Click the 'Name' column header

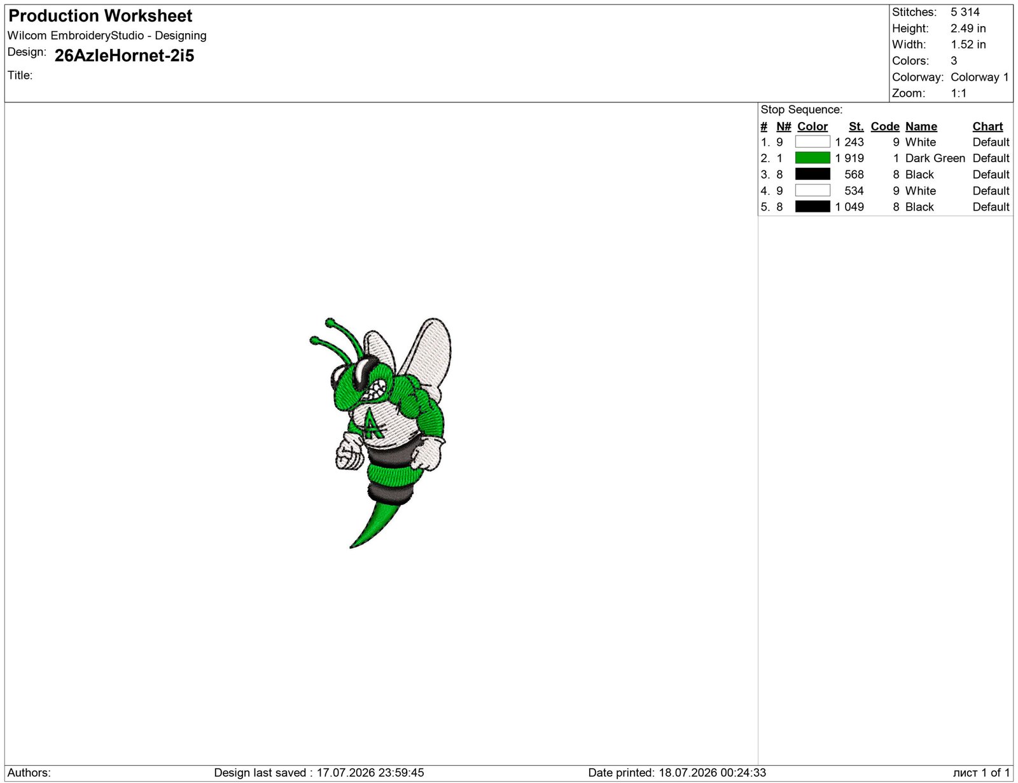point(921,127)
